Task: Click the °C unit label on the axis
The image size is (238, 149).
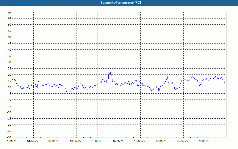Action: (10, 13)
